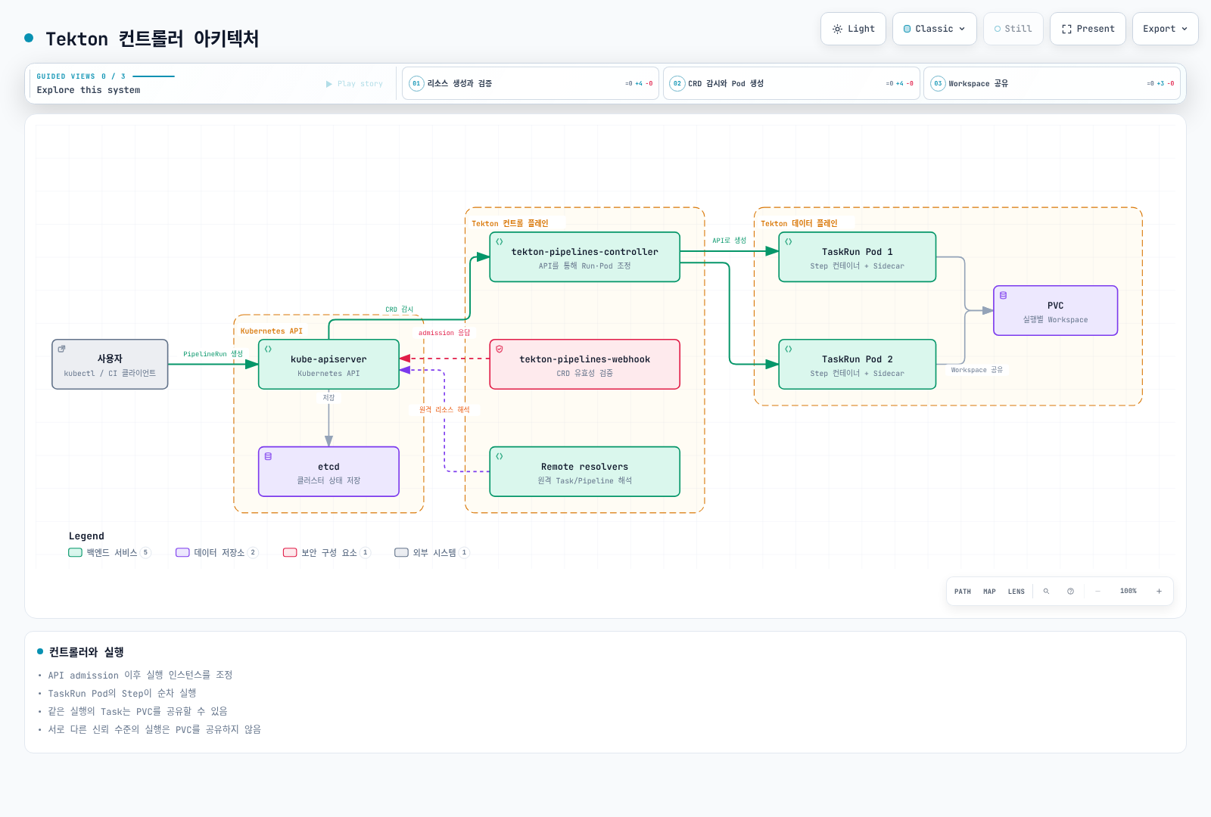Click the Remote resolvers code icon
1211x817 pixels.
pyautogui.click(x=500, y=456)
